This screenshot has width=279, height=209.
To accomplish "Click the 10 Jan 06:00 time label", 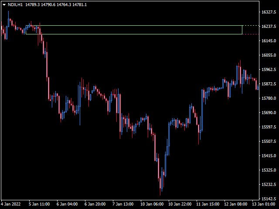I will [x=152, y=204].
